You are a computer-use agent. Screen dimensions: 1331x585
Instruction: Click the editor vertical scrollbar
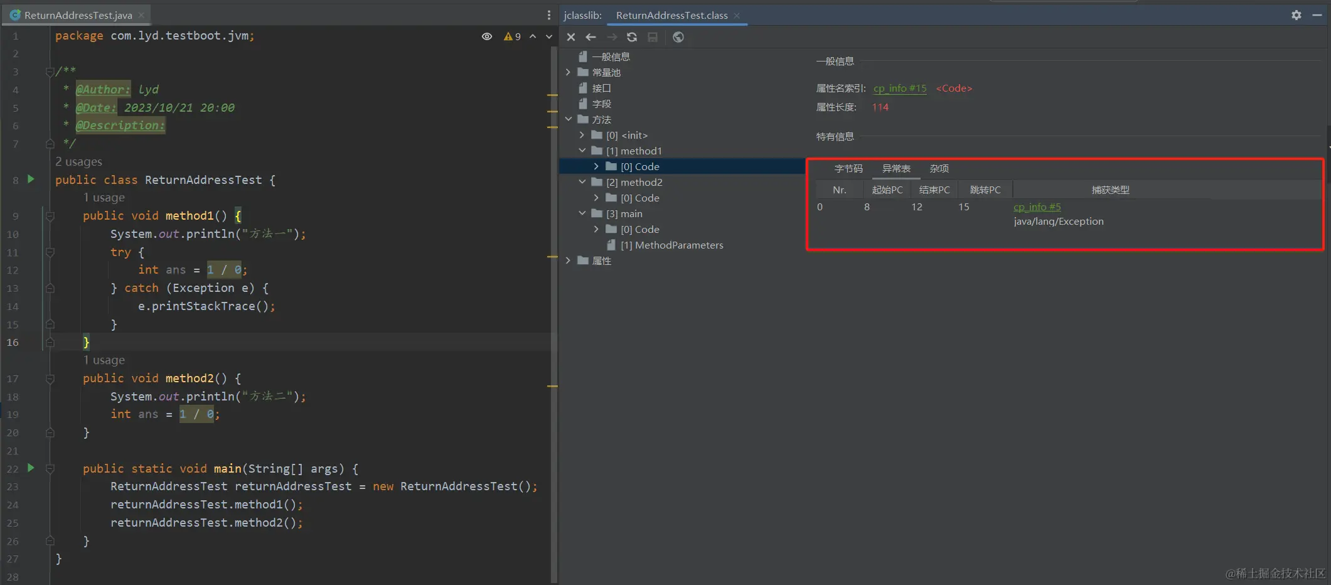(x=553, y=314)
